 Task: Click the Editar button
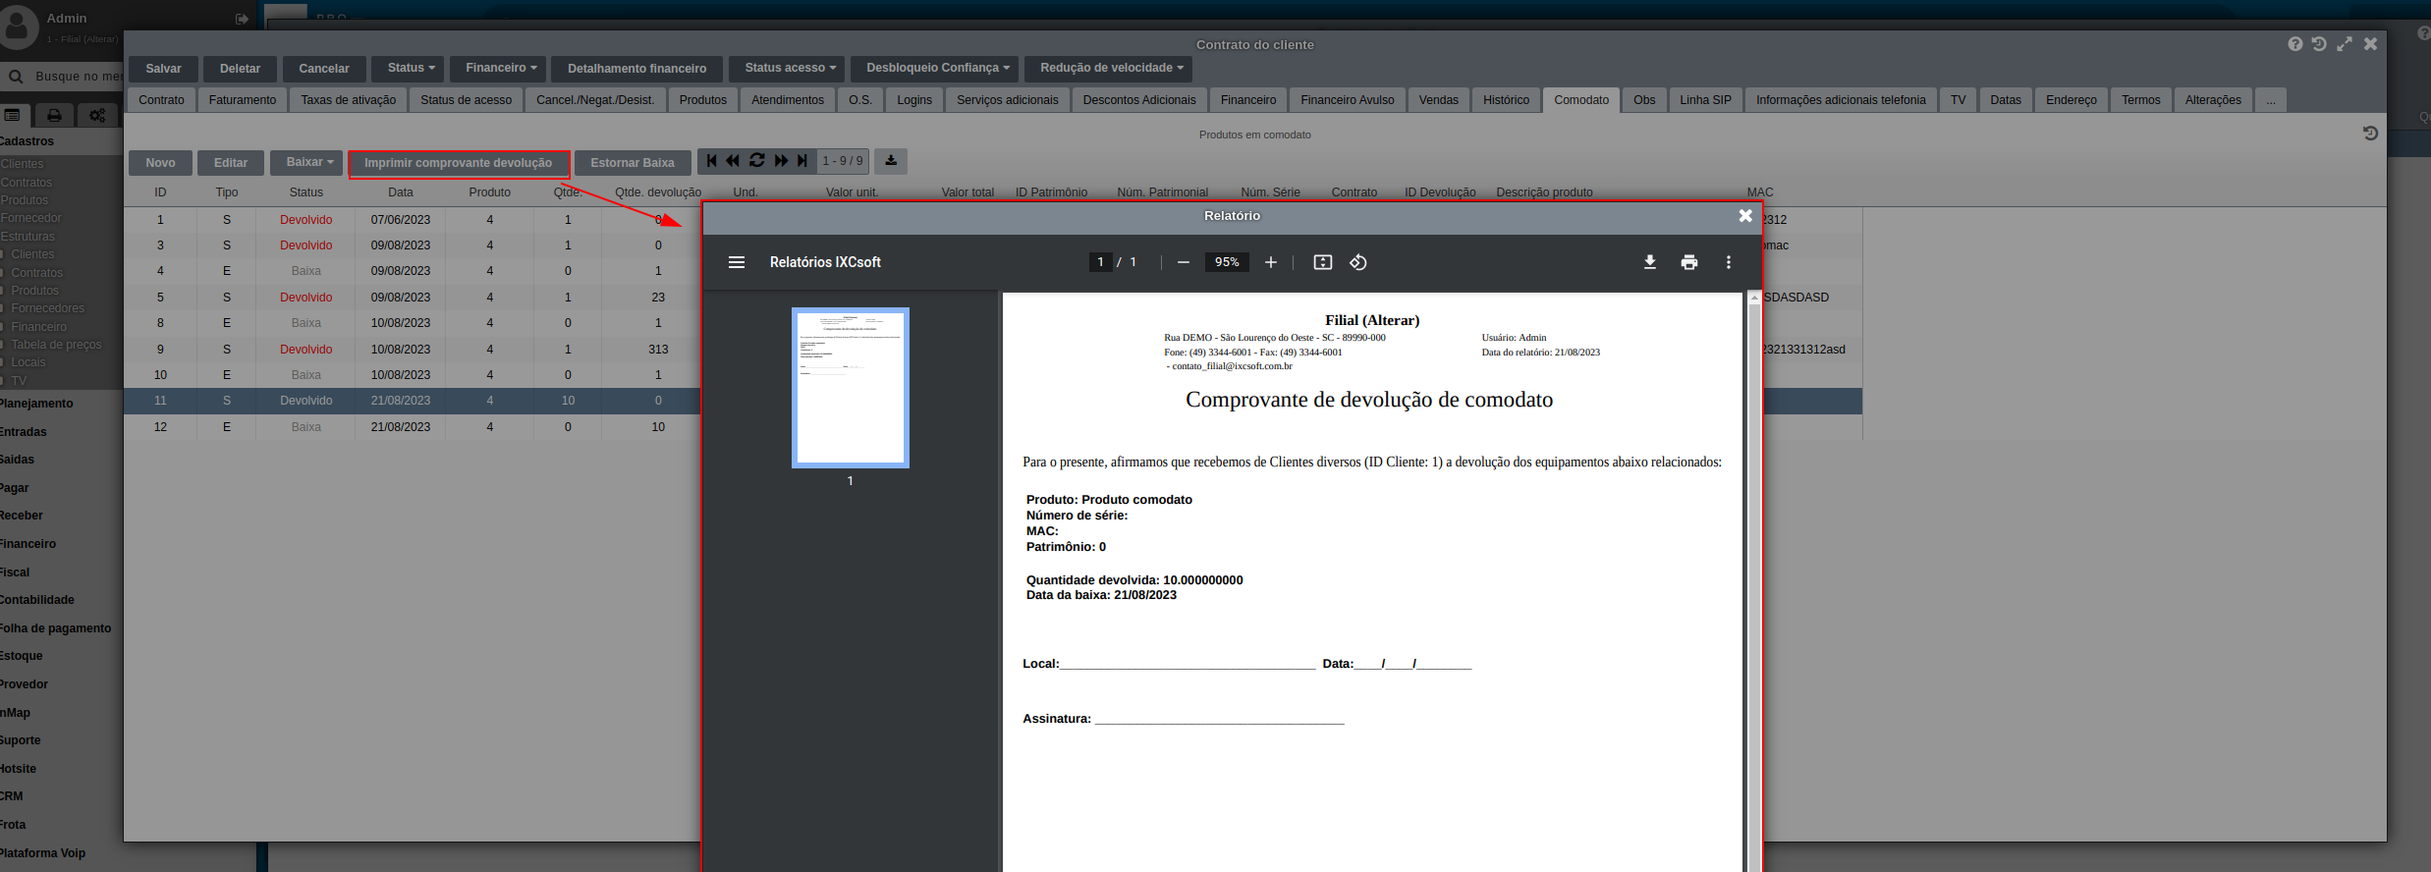tap(231, 163)
